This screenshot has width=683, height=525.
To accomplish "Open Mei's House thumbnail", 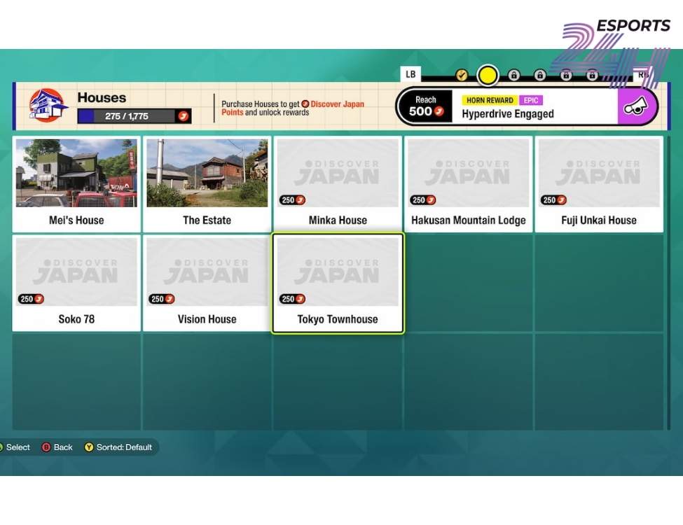I will [x=76, y=173].
